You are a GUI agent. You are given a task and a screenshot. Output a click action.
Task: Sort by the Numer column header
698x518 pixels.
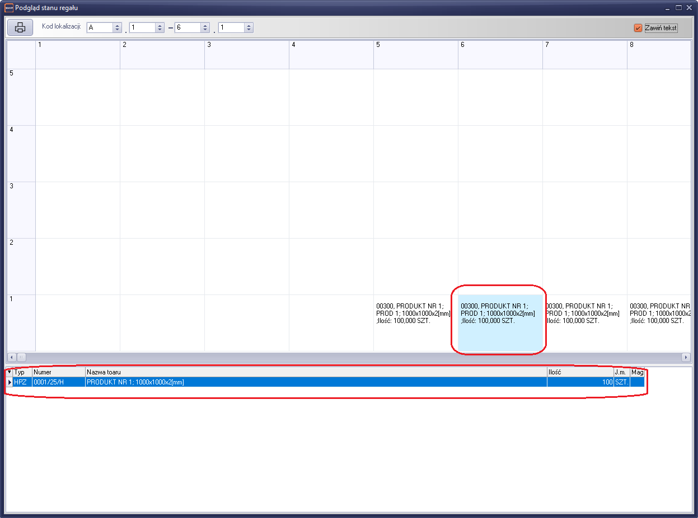[x=58, y=372]
